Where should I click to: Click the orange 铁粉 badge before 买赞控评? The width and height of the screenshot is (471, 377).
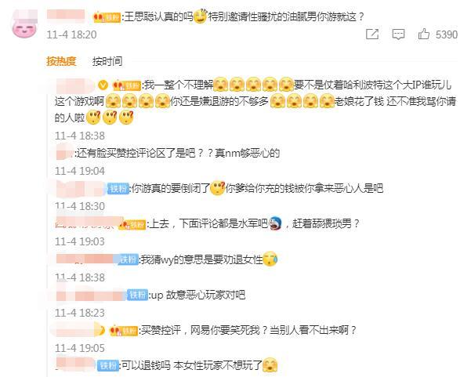[124, 331]
